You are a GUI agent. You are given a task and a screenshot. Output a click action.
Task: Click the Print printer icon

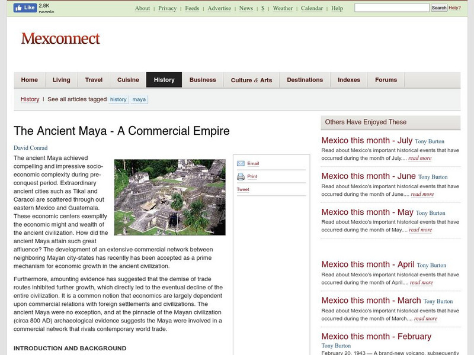point(241,176)
